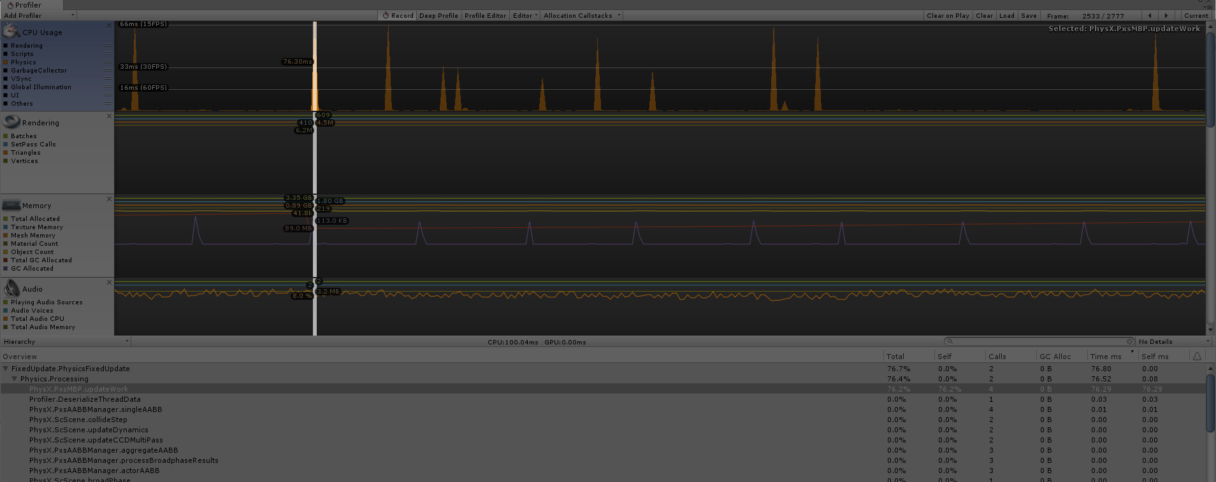Select the PhysX.PxsMBP.updateWork row

602,388
